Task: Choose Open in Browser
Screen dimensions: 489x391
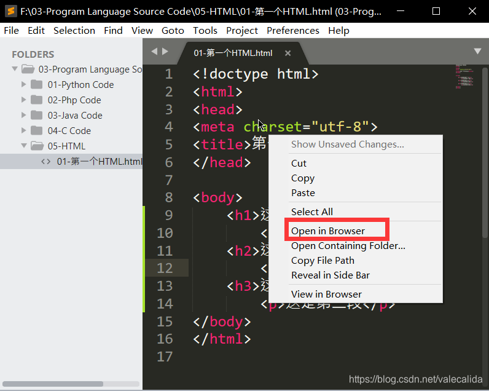Action: [x=356, y=231]
